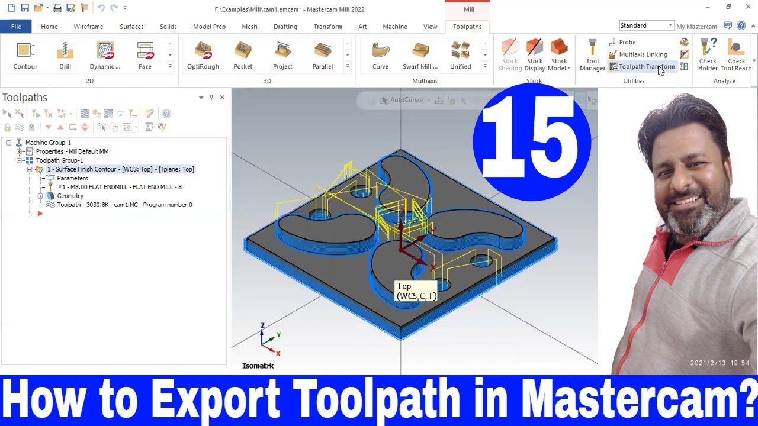
Task: Open the customize quick access toolbar dropdown
Action: pos(125,8)
